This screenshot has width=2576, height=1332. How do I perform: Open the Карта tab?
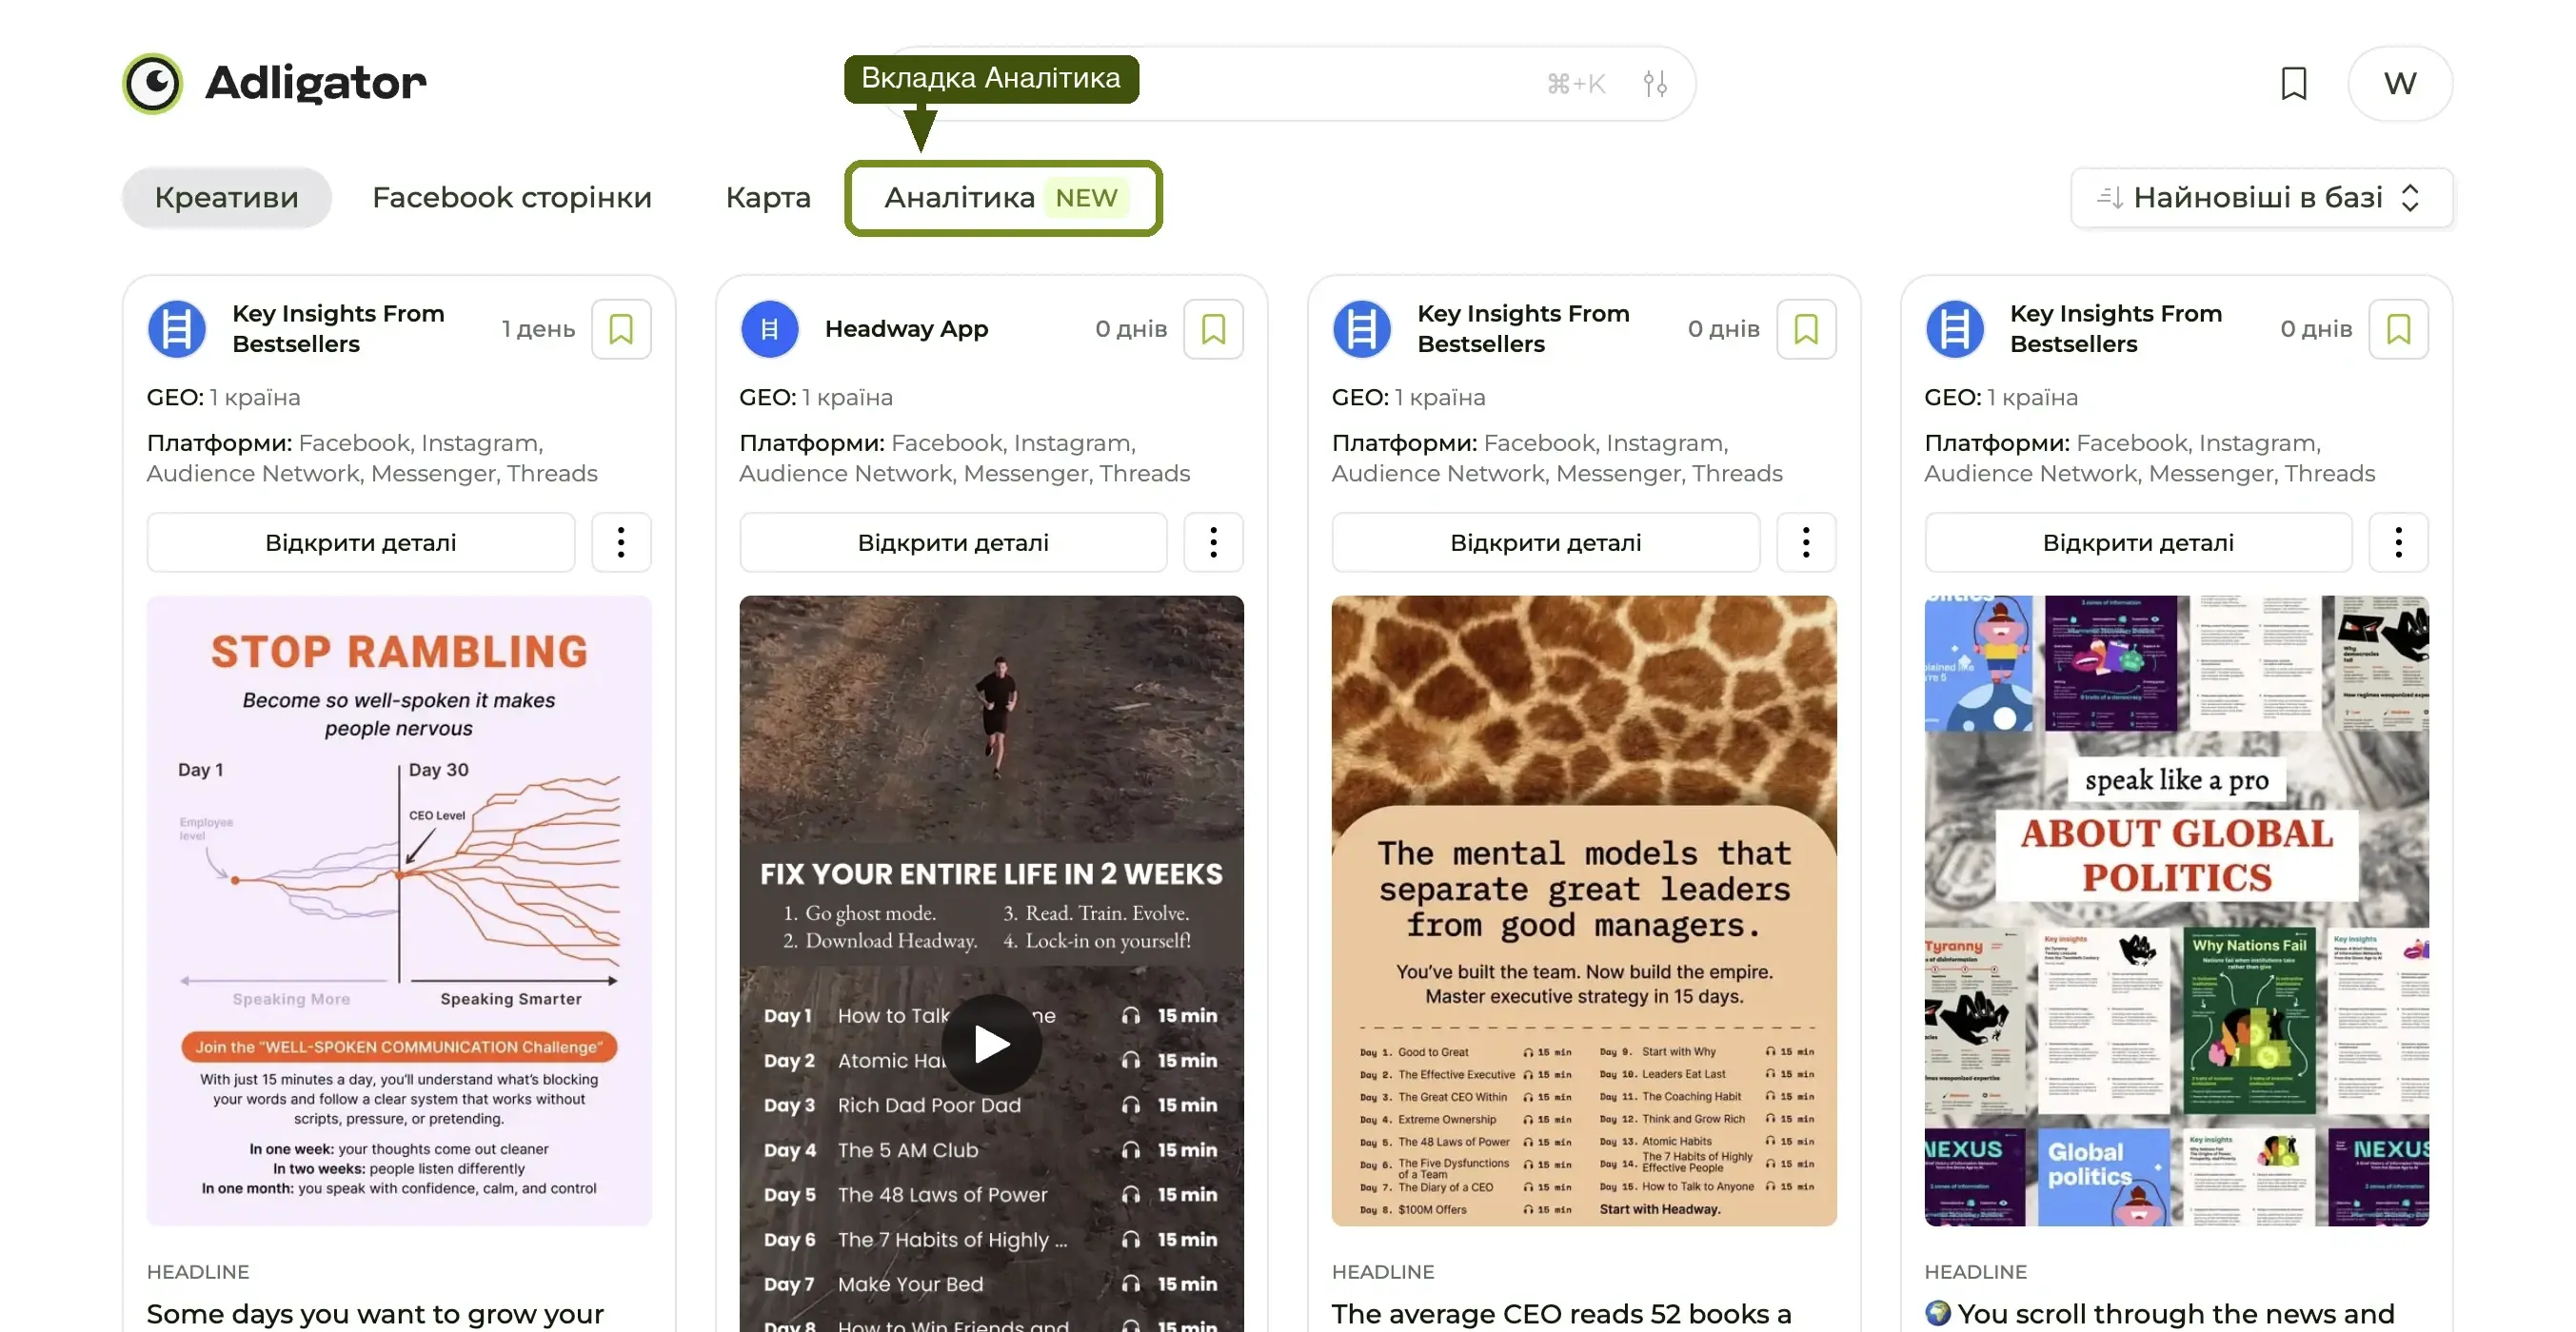tap(768, 198)
